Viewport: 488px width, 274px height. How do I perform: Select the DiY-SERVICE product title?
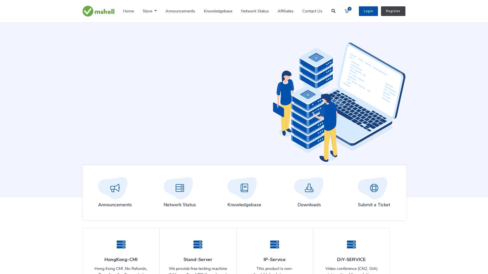point(351,260)
